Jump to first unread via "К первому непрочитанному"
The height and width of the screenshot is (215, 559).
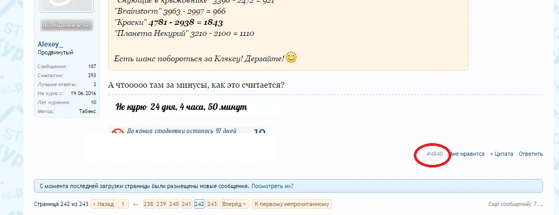click(292, 204)
